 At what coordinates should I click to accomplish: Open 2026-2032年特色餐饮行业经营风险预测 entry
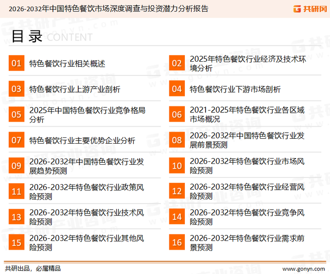247,192
